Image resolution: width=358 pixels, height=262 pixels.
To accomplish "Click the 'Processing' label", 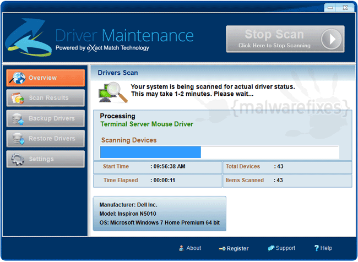I will (117, 116).
